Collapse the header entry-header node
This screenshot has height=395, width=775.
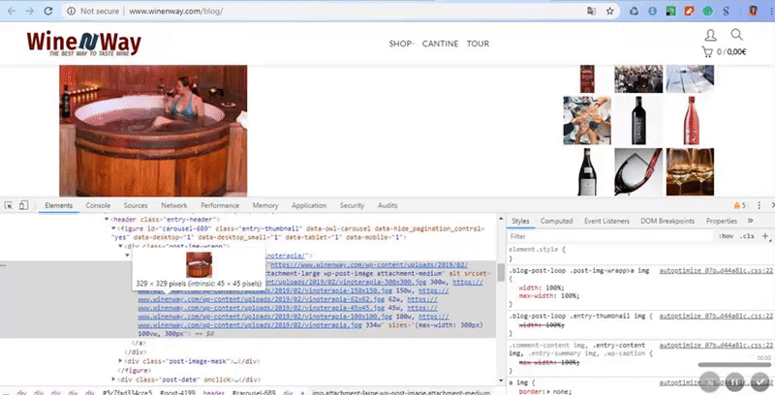click(x=108, y=219)
